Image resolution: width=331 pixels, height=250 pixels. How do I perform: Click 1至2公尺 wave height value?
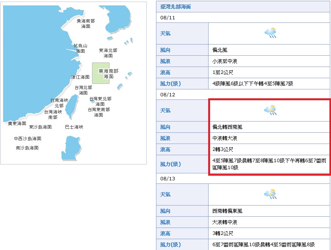pos(223,72)
